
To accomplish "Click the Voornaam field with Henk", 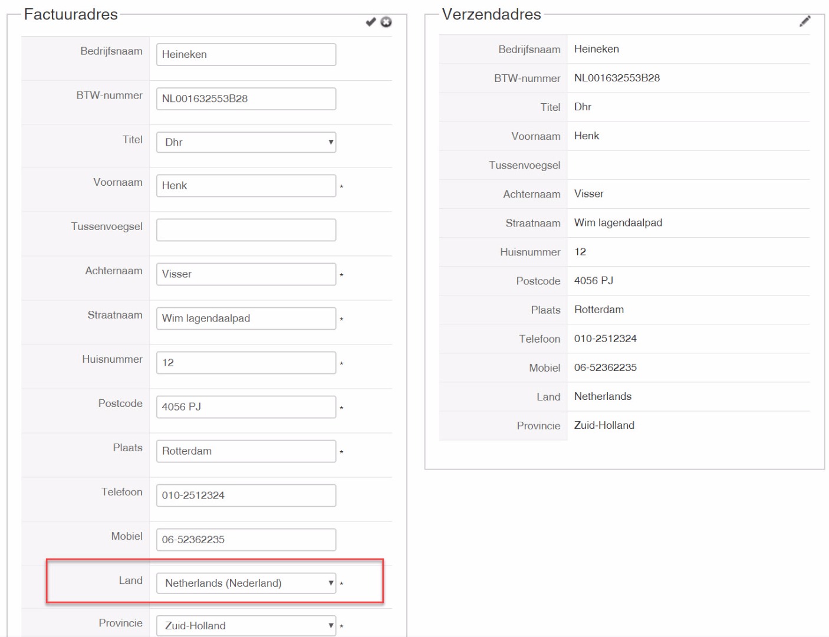I will [246, 186].
